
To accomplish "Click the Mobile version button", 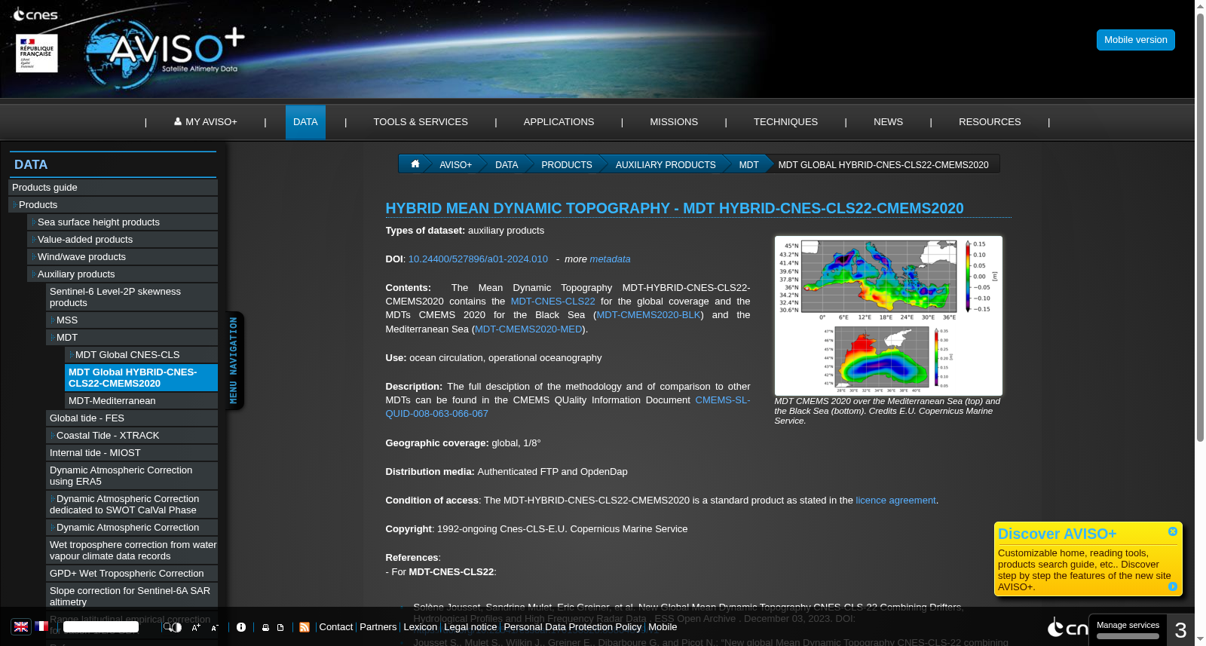I will pos(1135,40).
